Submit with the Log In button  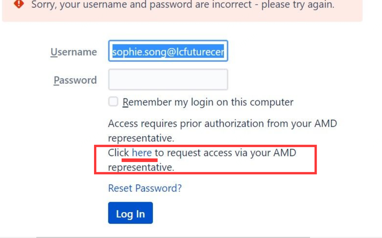[x=130, y=213]
